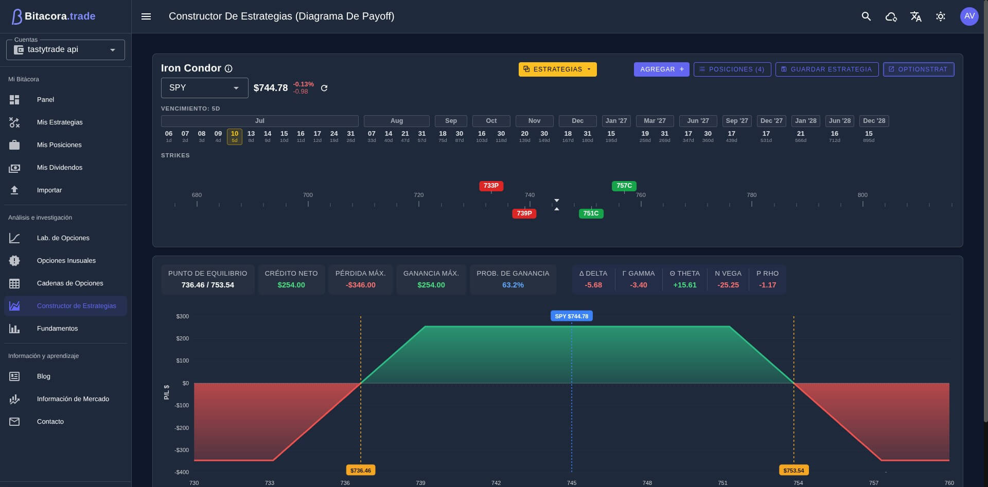
Task: Select the 13 (8d) expiration date
Action: [x=251, y=136]
